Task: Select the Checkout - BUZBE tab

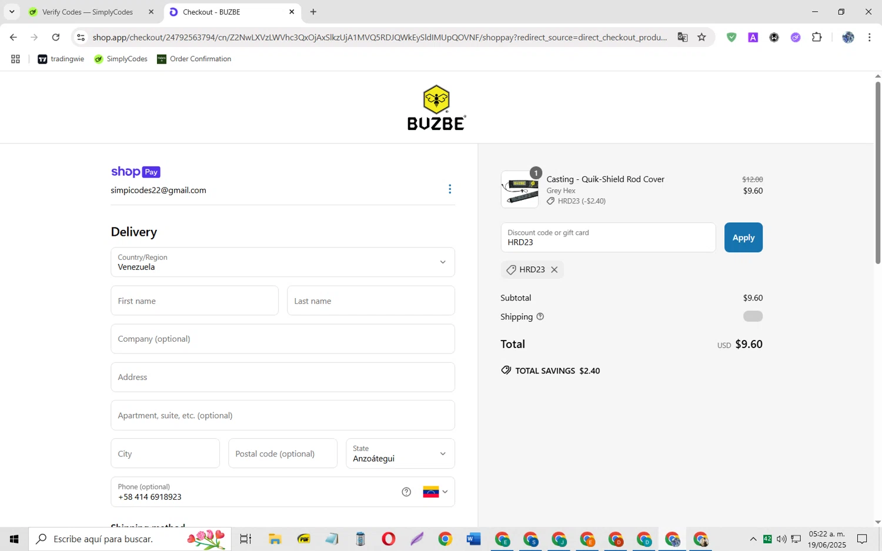Action: point(232,12)
